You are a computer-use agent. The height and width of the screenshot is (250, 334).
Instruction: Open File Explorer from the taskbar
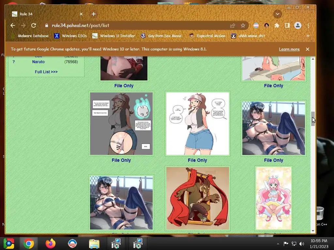coord(94,244)
